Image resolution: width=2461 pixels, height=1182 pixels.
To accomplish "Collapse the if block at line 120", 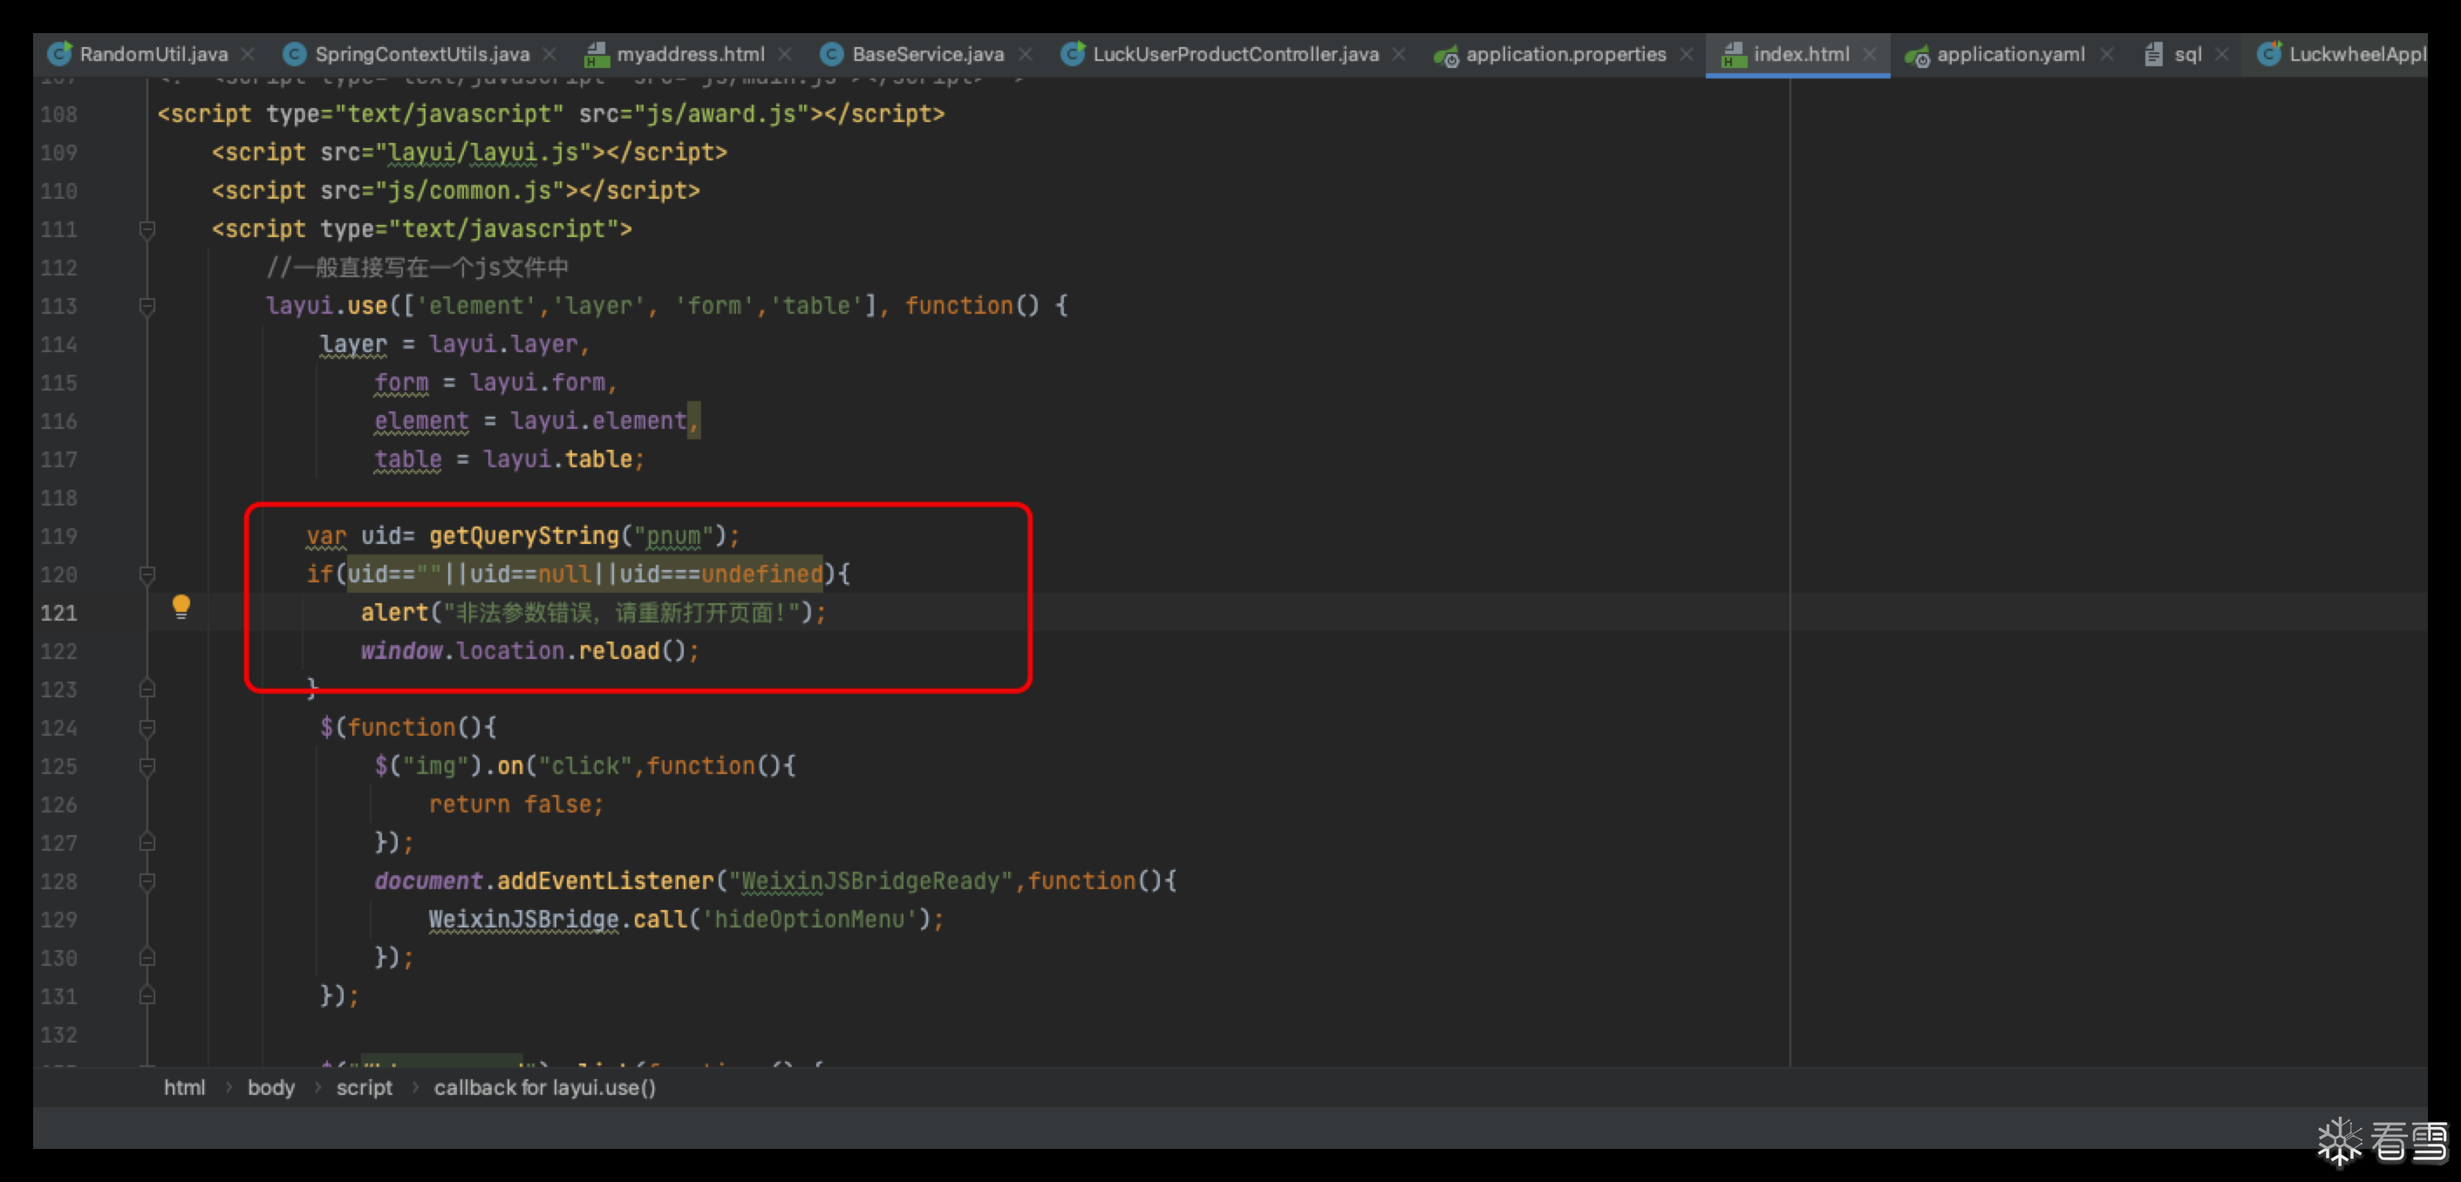I will tap(147, 574).
